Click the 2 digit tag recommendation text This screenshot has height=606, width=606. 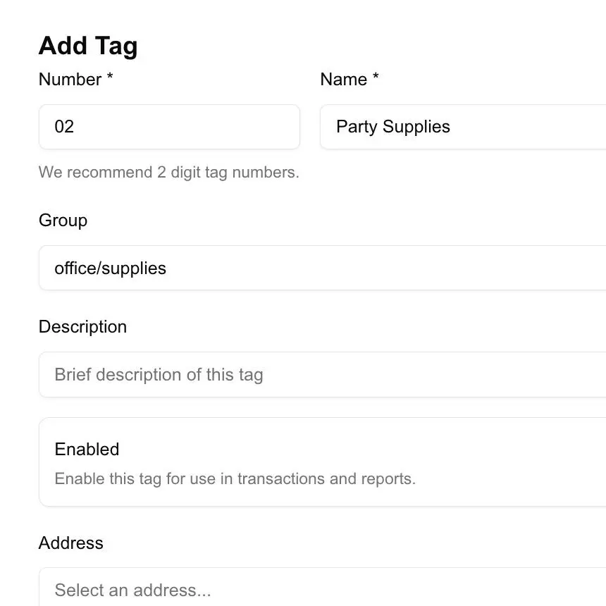coord(168,172)
